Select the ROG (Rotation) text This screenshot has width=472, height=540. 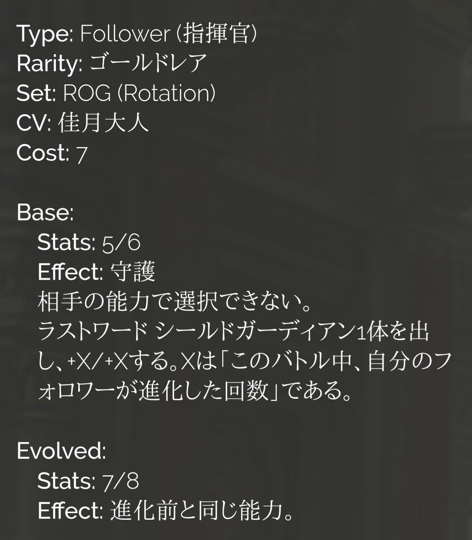coord(139,93)
